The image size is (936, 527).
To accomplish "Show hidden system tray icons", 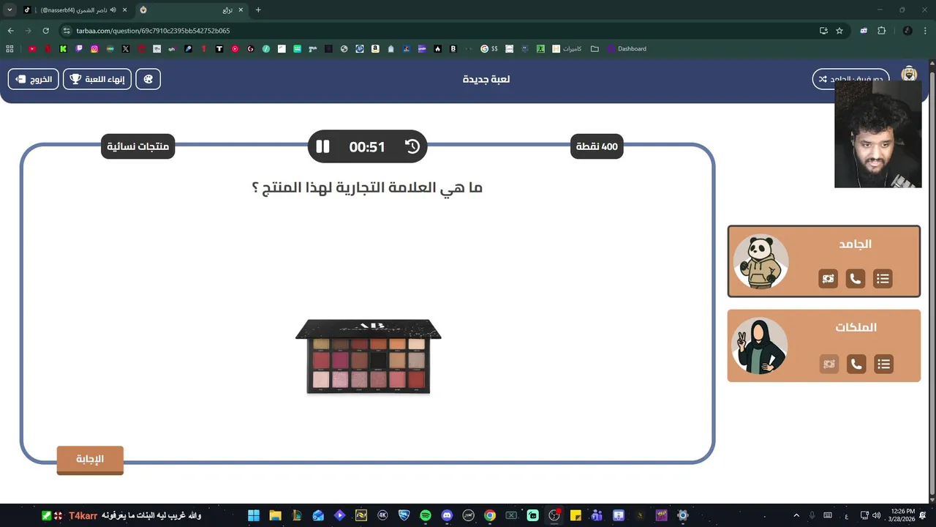I will pos(796,515).
